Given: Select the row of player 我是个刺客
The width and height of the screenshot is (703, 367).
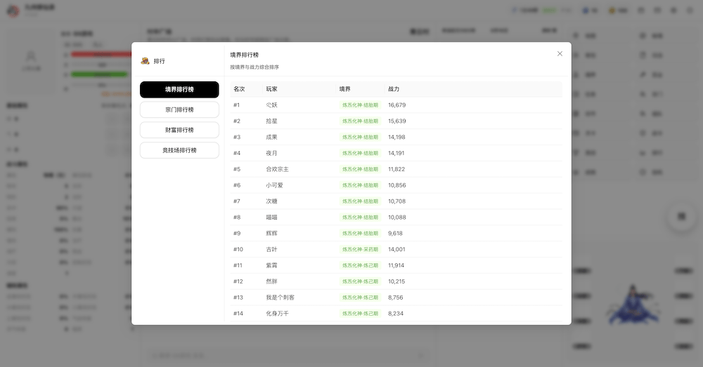Looking at the screenshot, I should click(280, 298).
